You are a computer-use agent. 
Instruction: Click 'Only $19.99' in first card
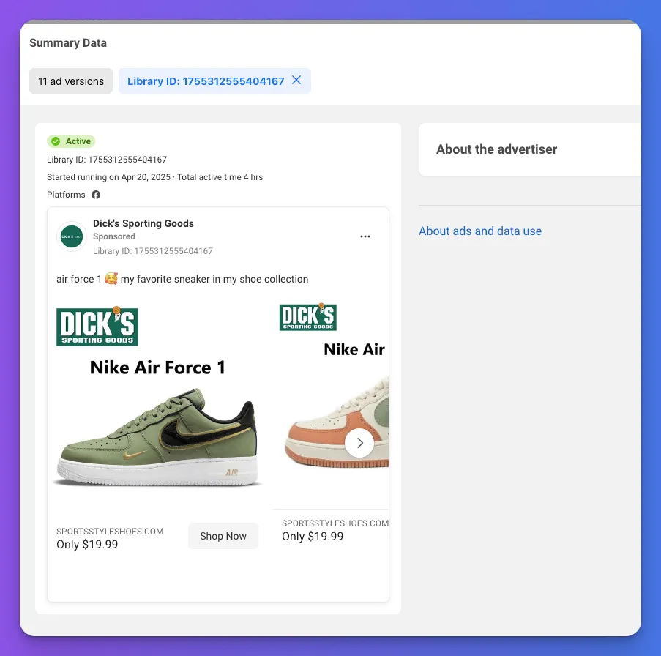click(87, 544)
